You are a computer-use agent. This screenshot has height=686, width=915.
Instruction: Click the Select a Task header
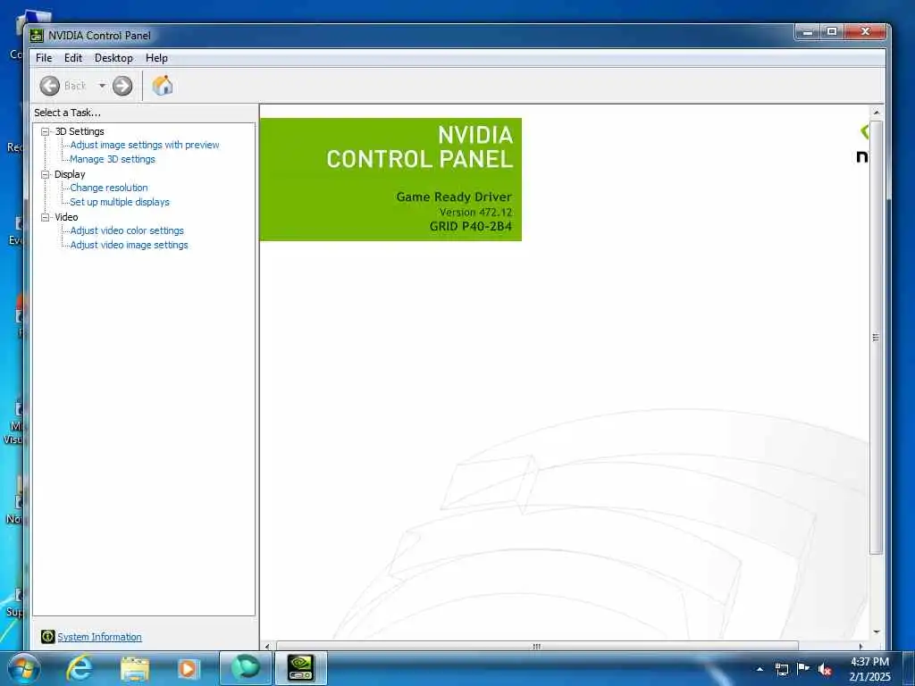(x=67, y=113)
